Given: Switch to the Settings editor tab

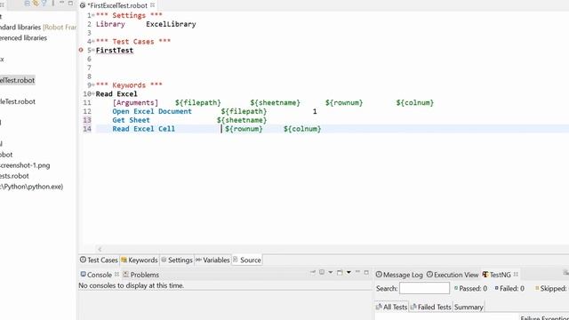Looking at the screenshot, I should click(177, 260).
